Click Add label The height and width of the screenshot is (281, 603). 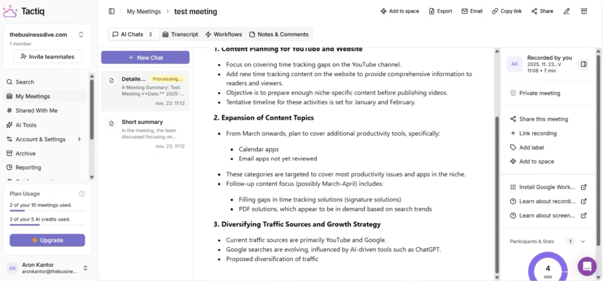(527, 148)
